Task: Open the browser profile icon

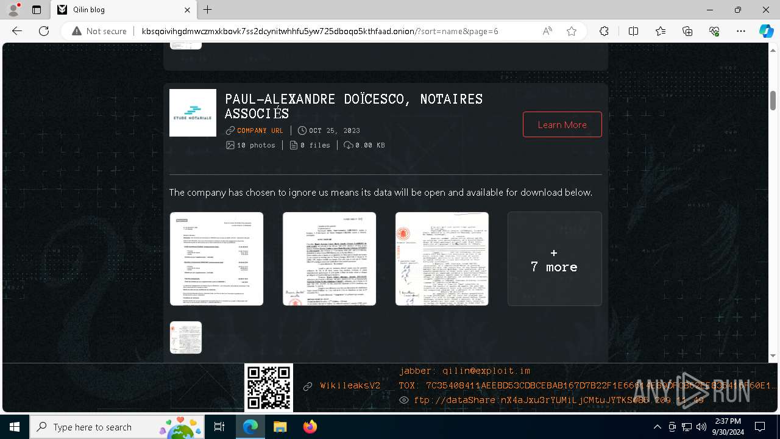Action: tap(13, 10)
